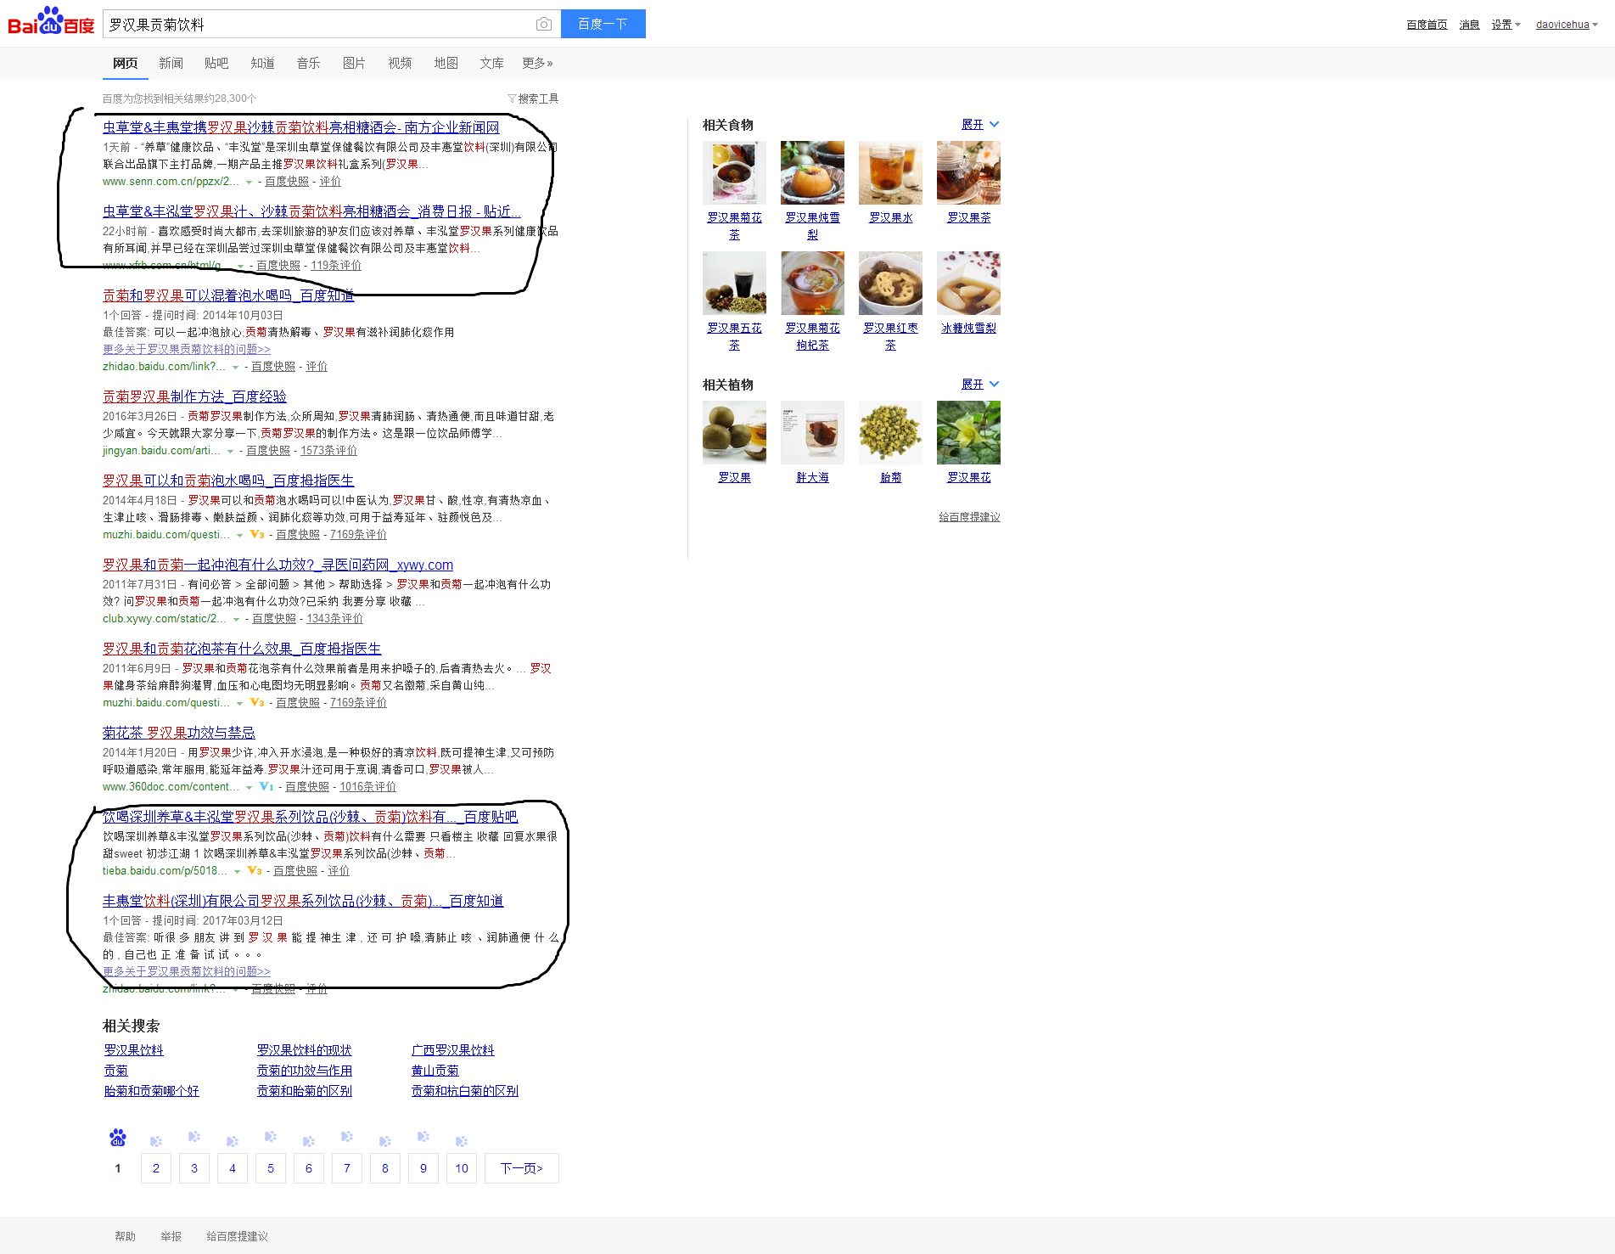Open camera image search icon
The height and width of the screenshot is (1254, 1615).
pyautogui.click(x=544, y=24)
